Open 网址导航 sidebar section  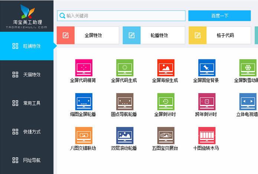click(x=27, y=160)
